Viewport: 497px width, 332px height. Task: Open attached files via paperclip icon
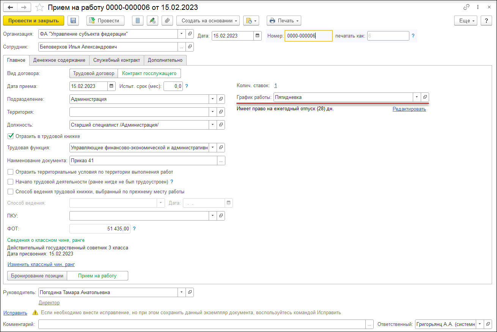167,20
